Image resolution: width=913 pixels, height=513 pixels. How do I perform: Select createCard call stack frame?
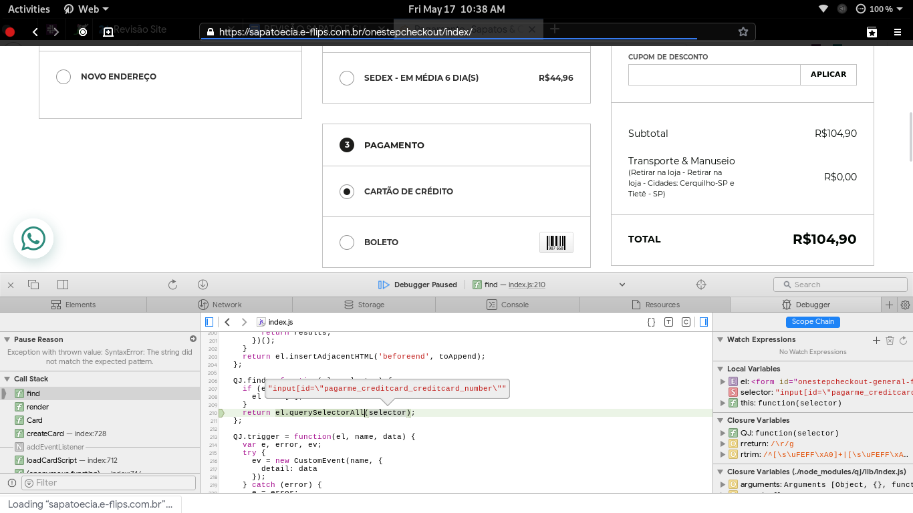[100, 434]
